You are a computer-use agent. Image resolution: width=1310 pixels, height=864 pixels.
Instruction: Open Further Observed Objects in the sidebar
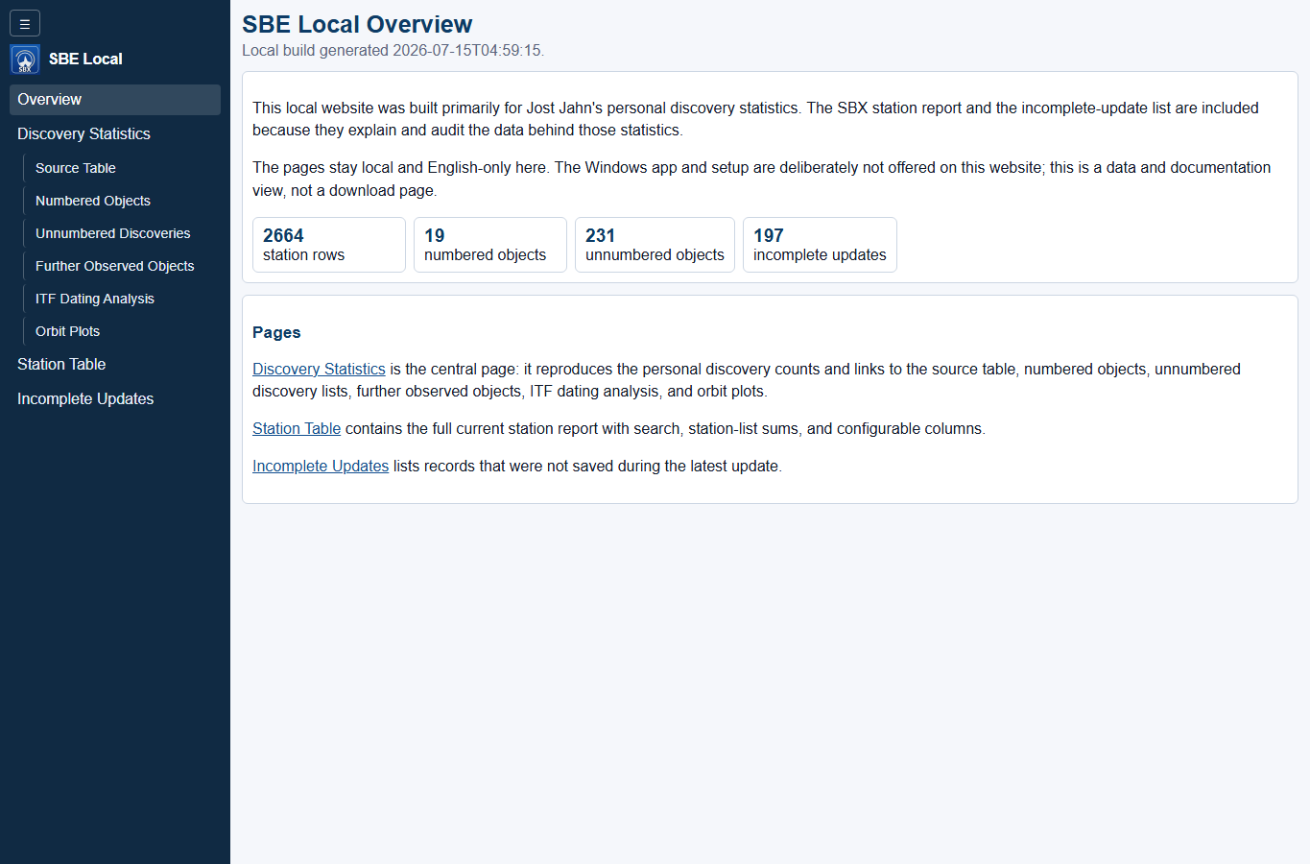pyautogui.click(x=124, y=266)
